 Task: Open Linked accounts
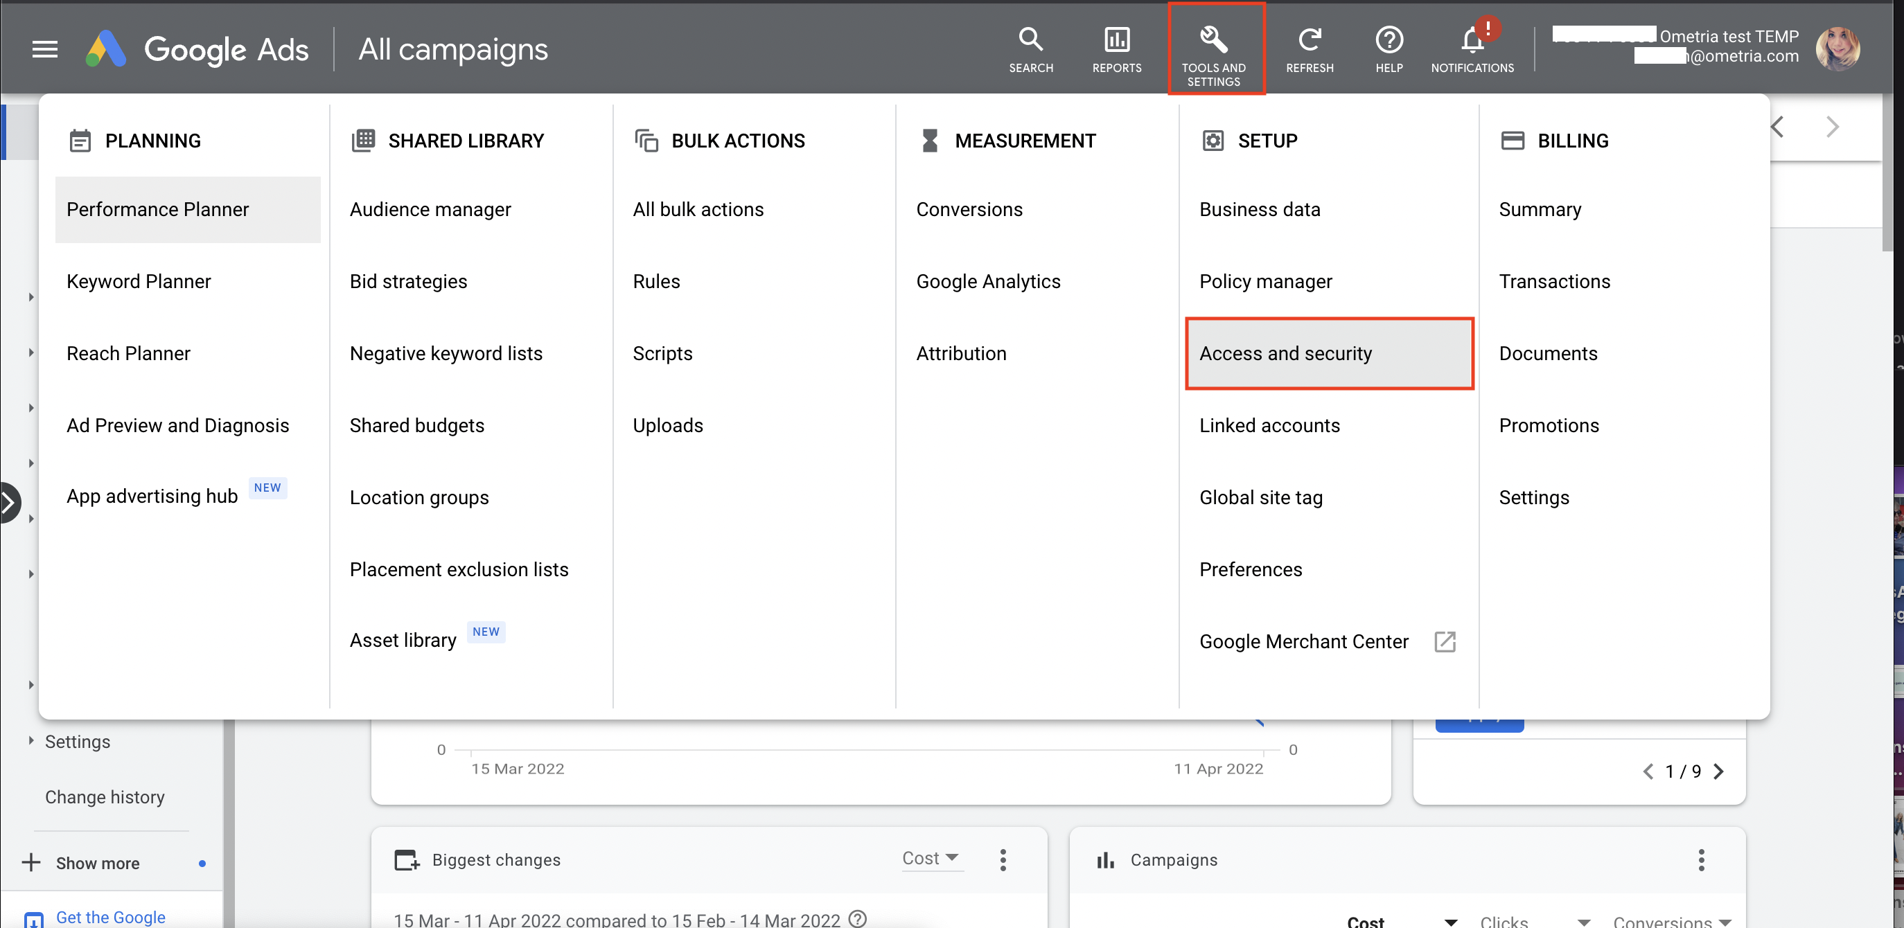(1269, 426)
